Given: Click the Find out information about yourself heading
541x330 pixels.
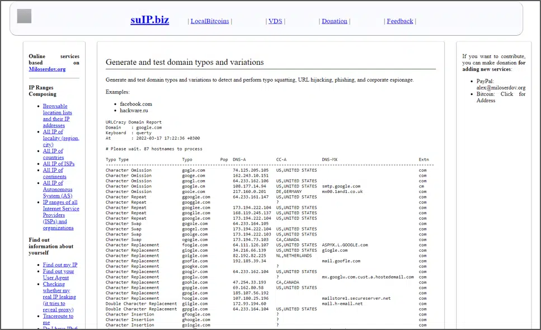Looking at the screenshot, I should coord(51,246).
